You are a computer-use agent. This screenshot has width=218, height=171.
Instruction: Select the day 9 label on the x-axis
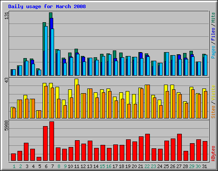[65, 166]
